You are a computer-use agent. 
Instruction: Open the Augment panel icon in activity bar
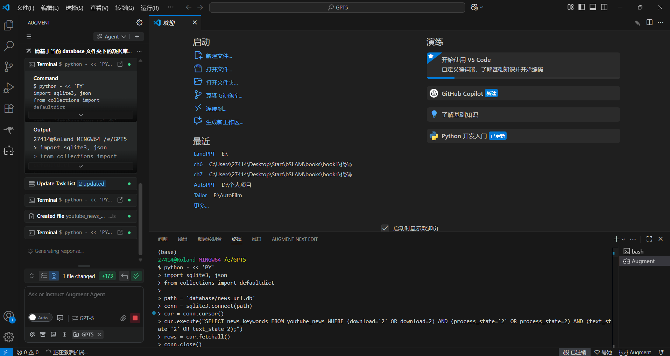[9, 151]
